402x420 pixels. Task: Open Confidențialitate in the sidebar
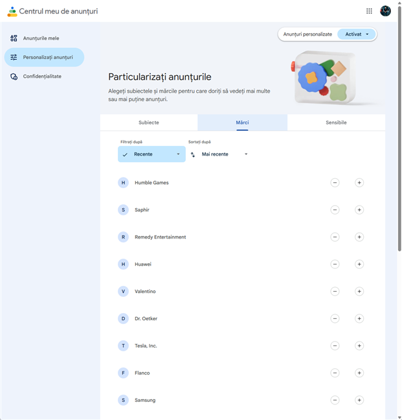pyautogui.click(x=42, y=76)
